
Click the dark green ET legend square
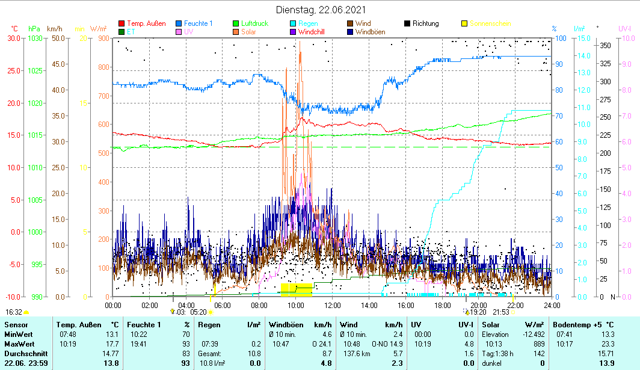122,32
